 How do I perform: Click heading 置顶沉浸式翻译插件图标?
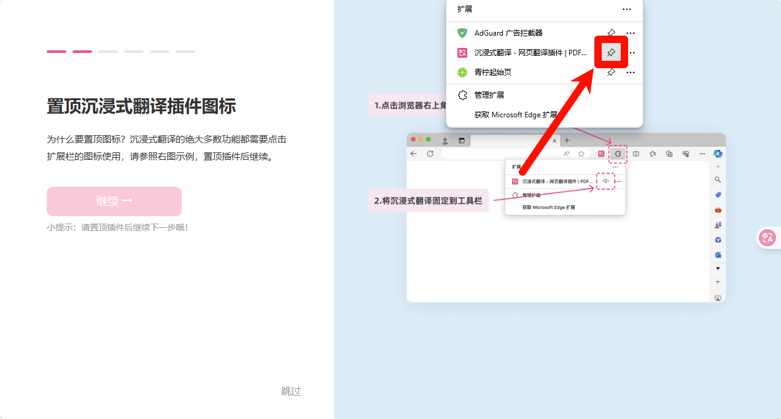tap(141, 106)
